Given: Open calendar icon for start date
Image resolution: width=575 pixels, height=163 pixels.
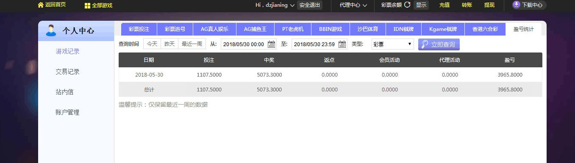Looking at the screenshot, I should click(271, 44).
